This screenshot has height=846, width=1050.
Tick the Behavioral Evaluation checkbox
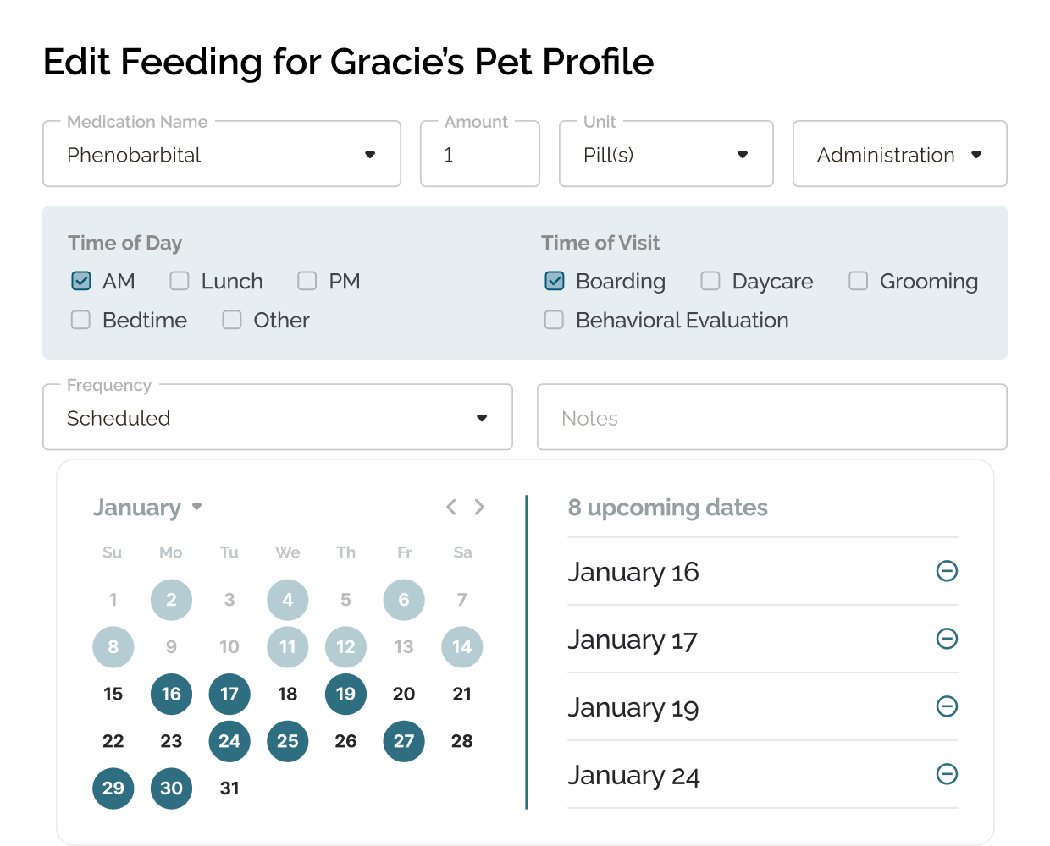554,320
